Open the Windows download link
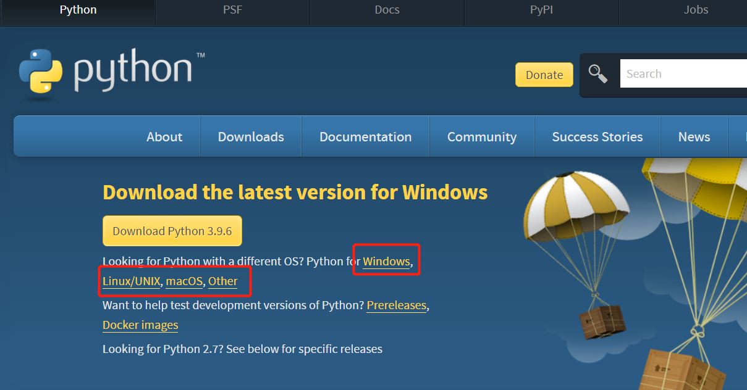 (x=386, y=261)
